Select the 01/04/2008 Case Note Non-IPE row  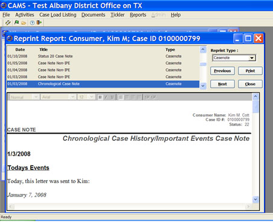[x=103, y=70]
